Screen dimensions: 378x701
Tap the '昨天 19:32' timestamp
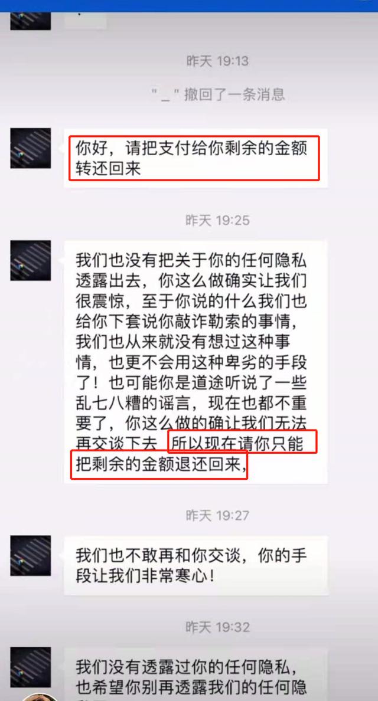tap(217, 627)
